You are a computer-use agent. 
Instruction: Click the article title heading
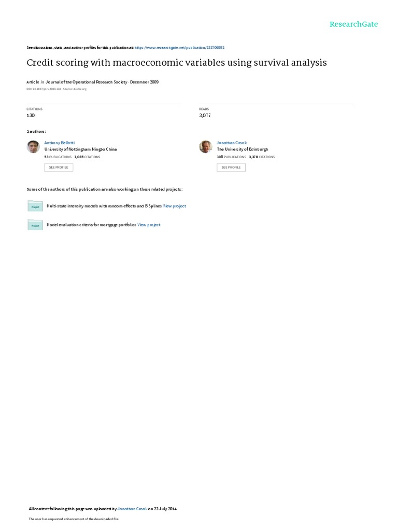coord(177,63)
